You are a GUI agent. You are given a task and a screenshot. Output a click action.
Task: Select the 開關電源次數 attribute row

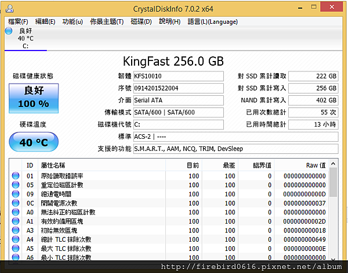(169, 203)
